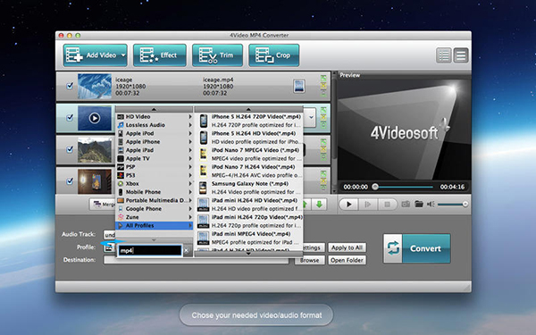This screenshot has width=536, height=335.
Task: Click the iPod Nano 7 MPEG4 profile icon
Action: (203, 155)
